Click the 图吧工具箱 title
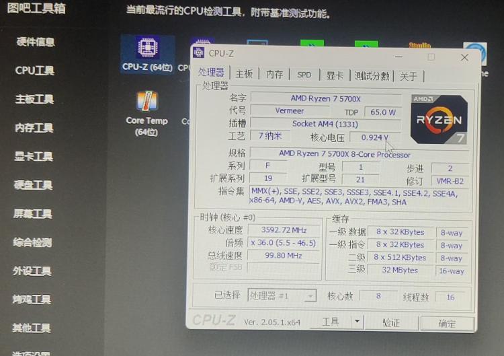 pos(36,8)
